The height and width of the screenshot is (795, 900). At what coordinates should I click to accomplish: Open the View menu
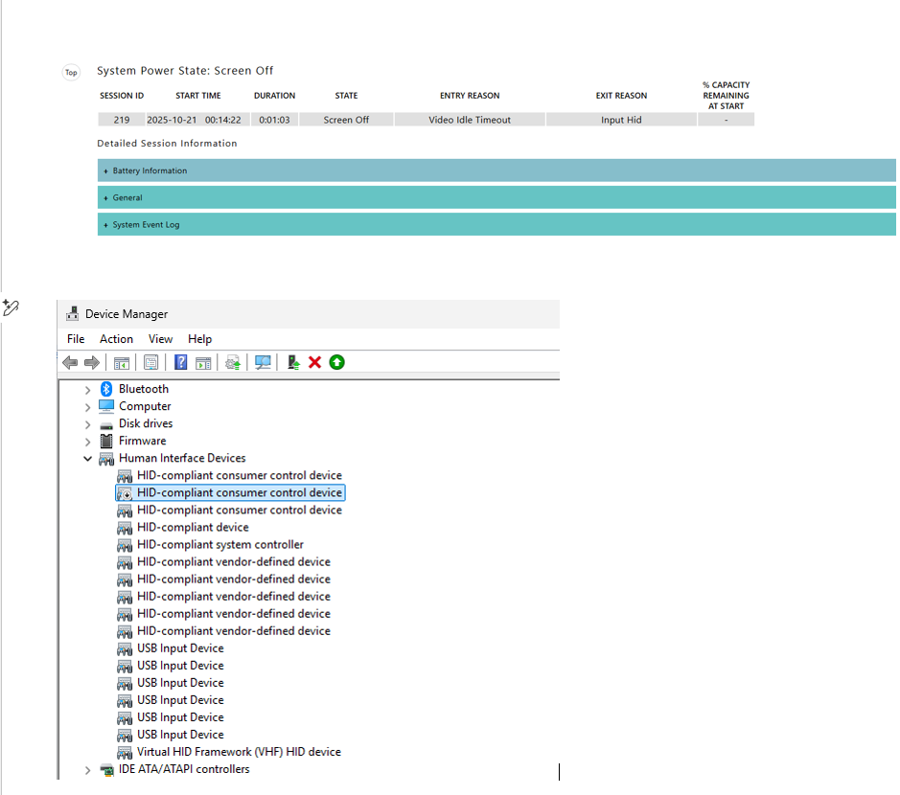click(161, 339)
